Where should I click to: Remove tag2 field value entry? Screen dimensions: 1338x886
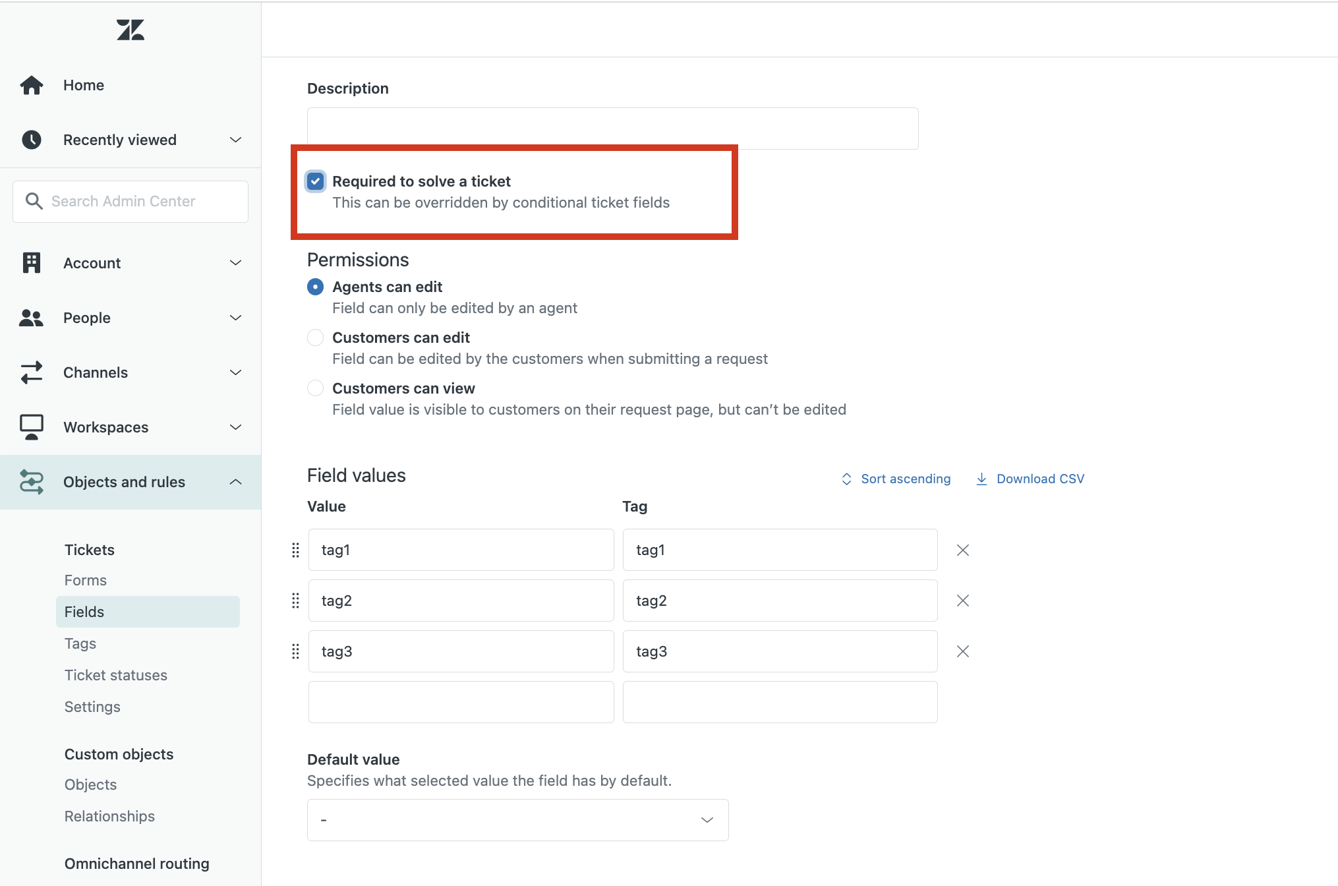(964, 600)
